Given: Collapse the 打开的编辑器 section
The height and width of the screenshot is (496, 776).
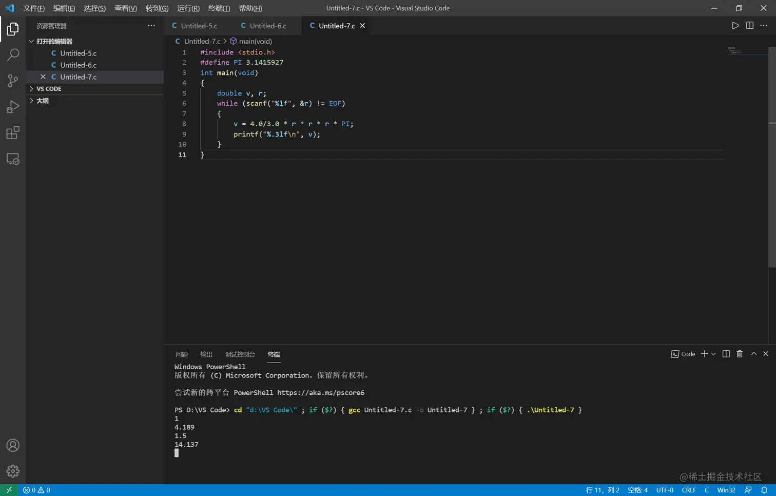Looking at the screenshot, I should (x=95, y=41).
